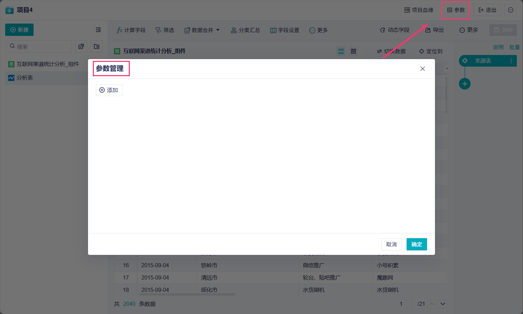Switch to the table list view icon
523x314 pixels.
(x=341, y=51)
